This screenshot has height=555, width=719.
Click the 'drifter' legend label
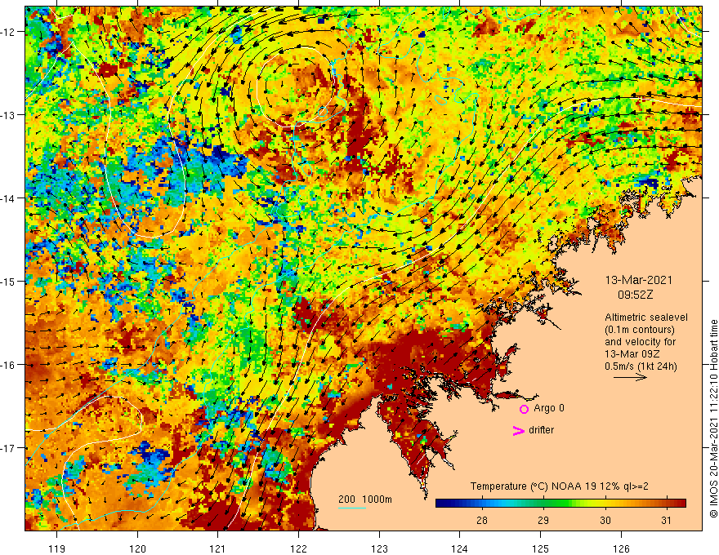tap(541, 430)
